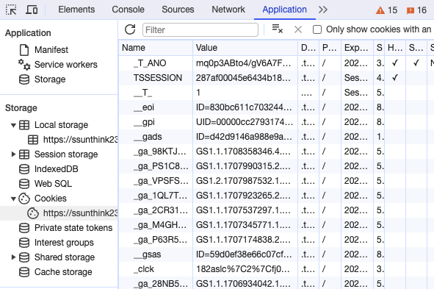Expand the Shared storage tree node

13,257
